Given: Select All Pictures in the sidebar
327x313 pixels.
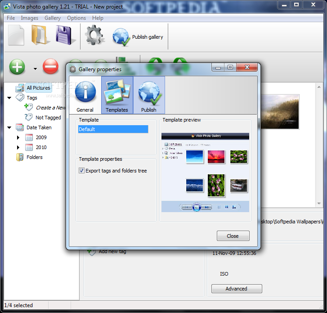Looking at the screenshot, I should [38, 88].
